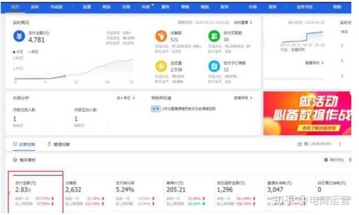
Task: Open the 实时直播 arrow link
Action: pyautogui.click(x=243, y=22)
